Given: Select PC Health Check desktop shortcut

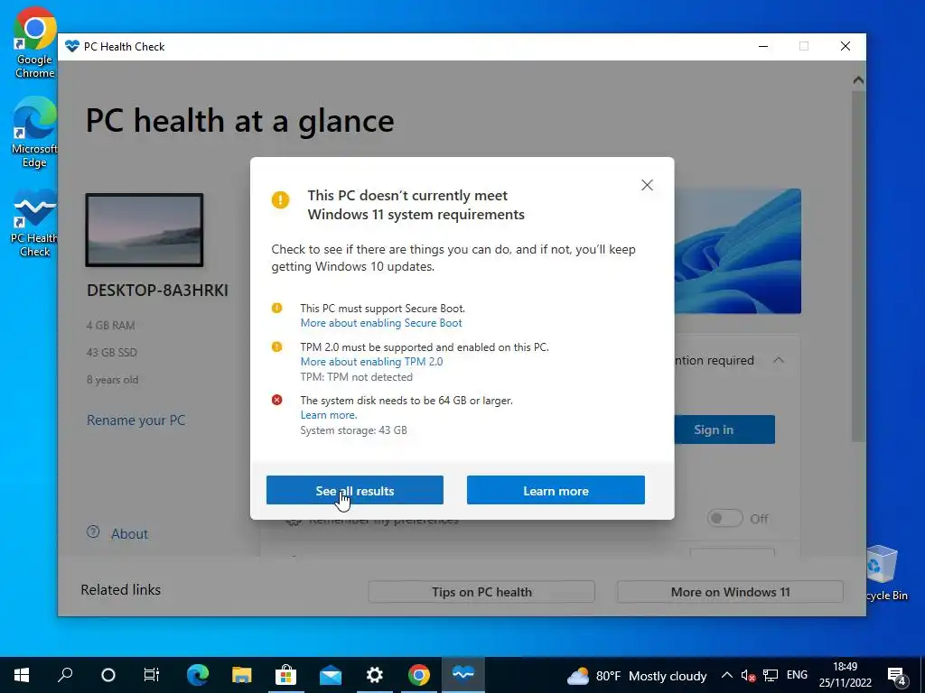Looking at the screenshot, I should coord(34,223).
